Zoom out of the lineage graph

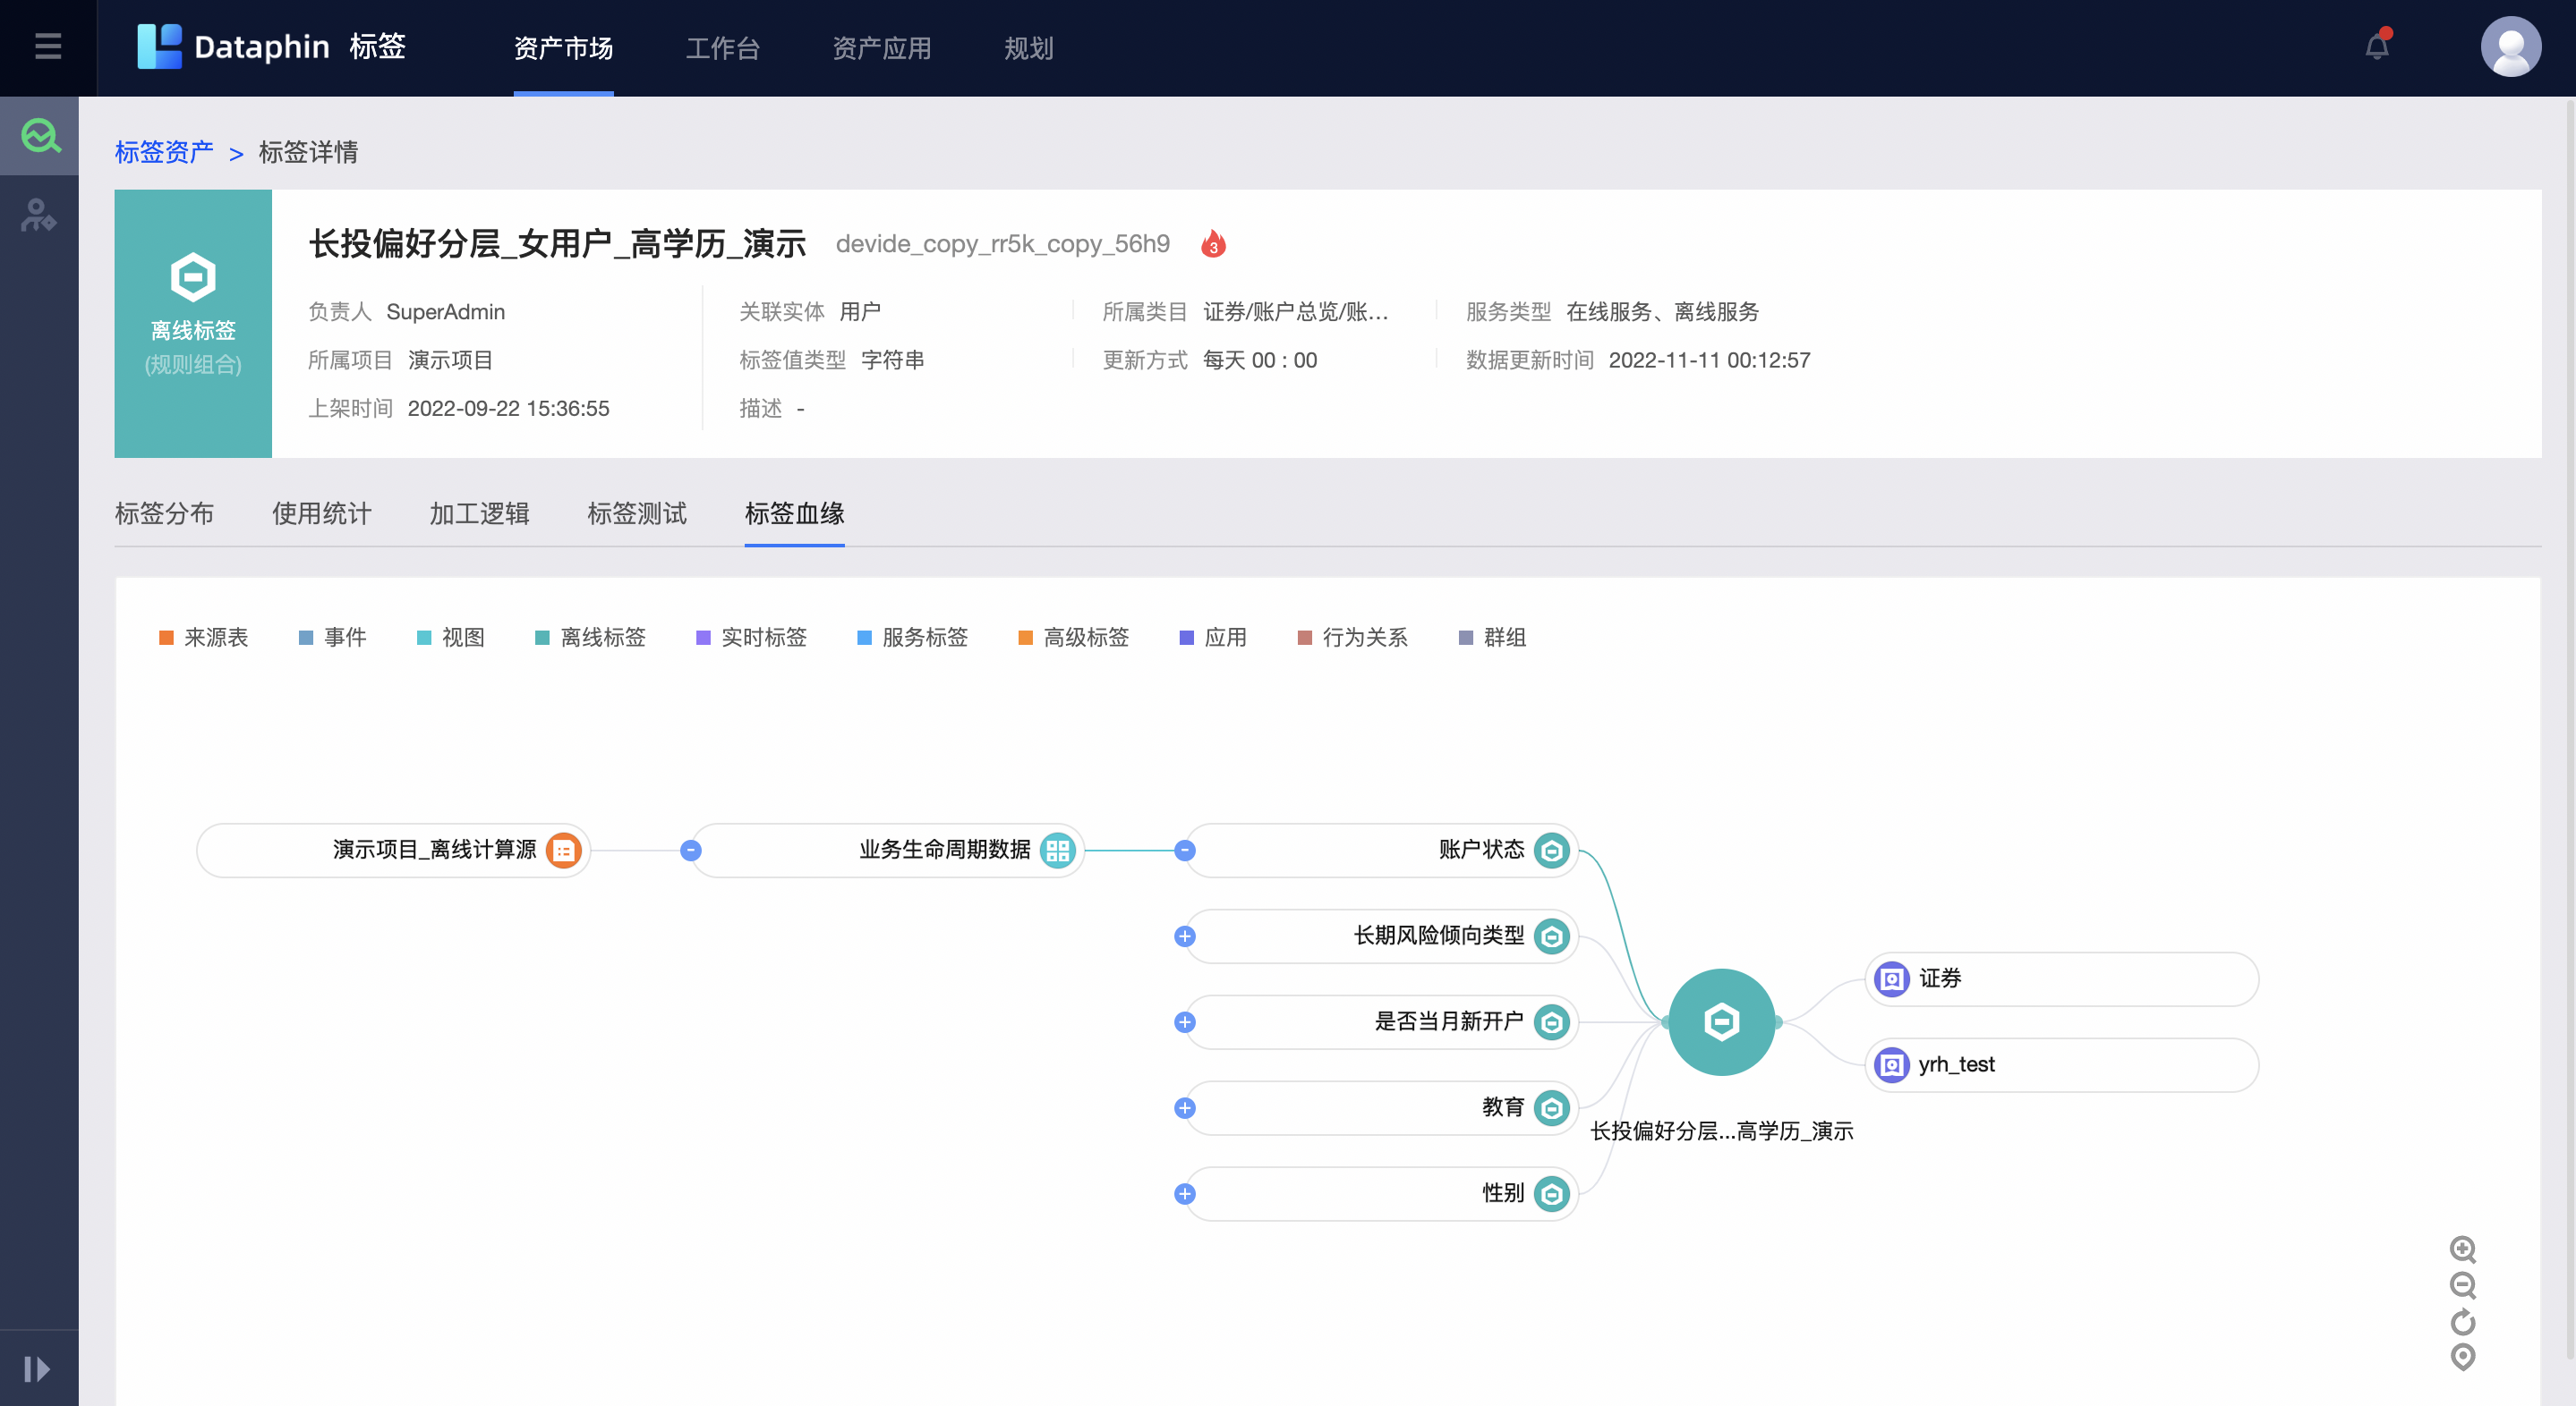point(2462,1286)
